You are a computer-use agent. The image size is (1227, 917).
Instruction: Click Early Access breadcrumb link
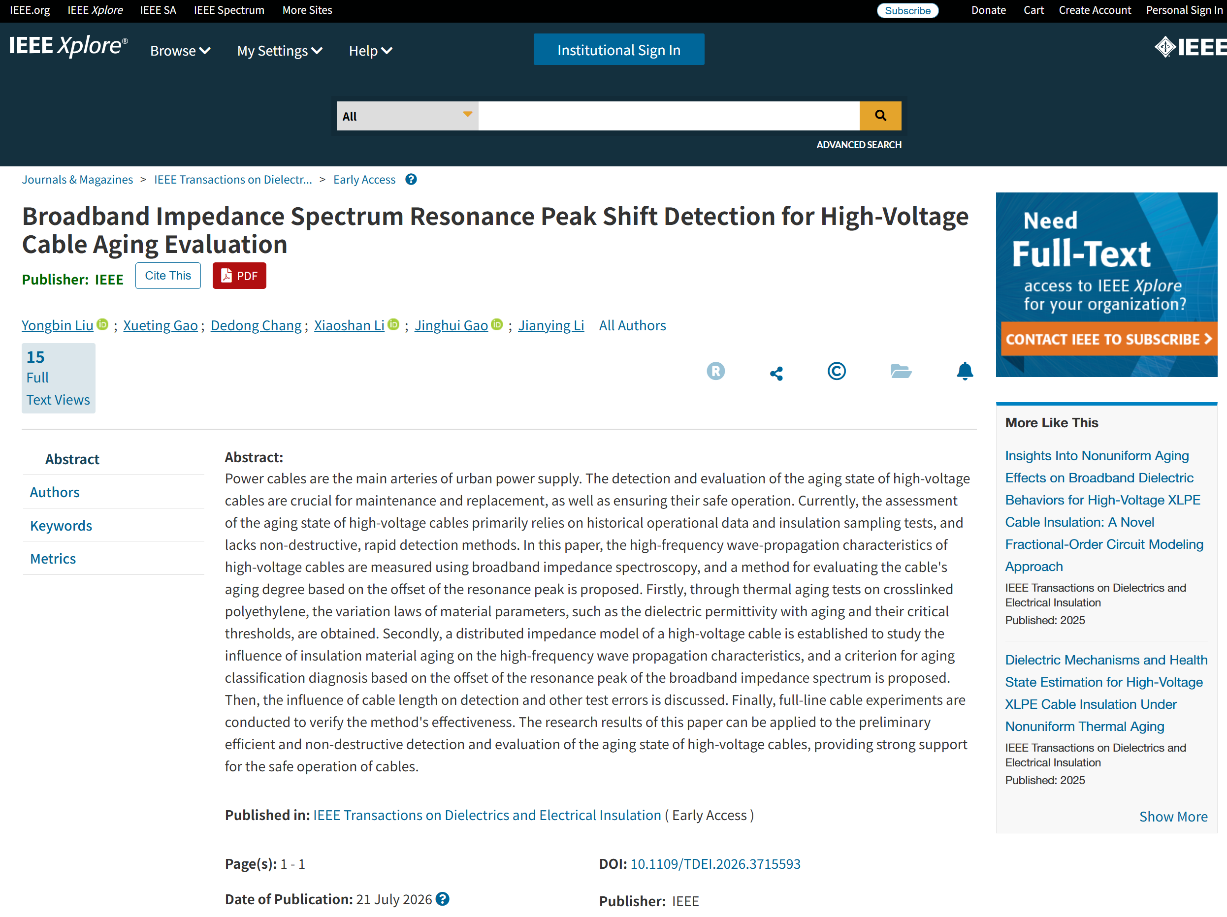[364, 180]
